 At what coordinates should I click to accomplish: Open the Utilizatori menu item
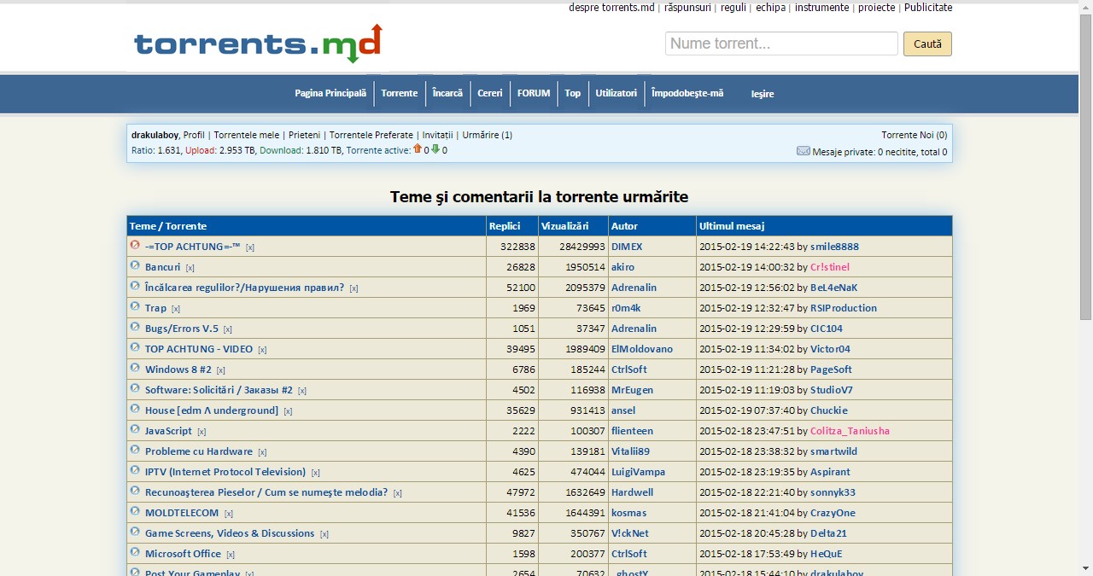click(x=617, y=93)
